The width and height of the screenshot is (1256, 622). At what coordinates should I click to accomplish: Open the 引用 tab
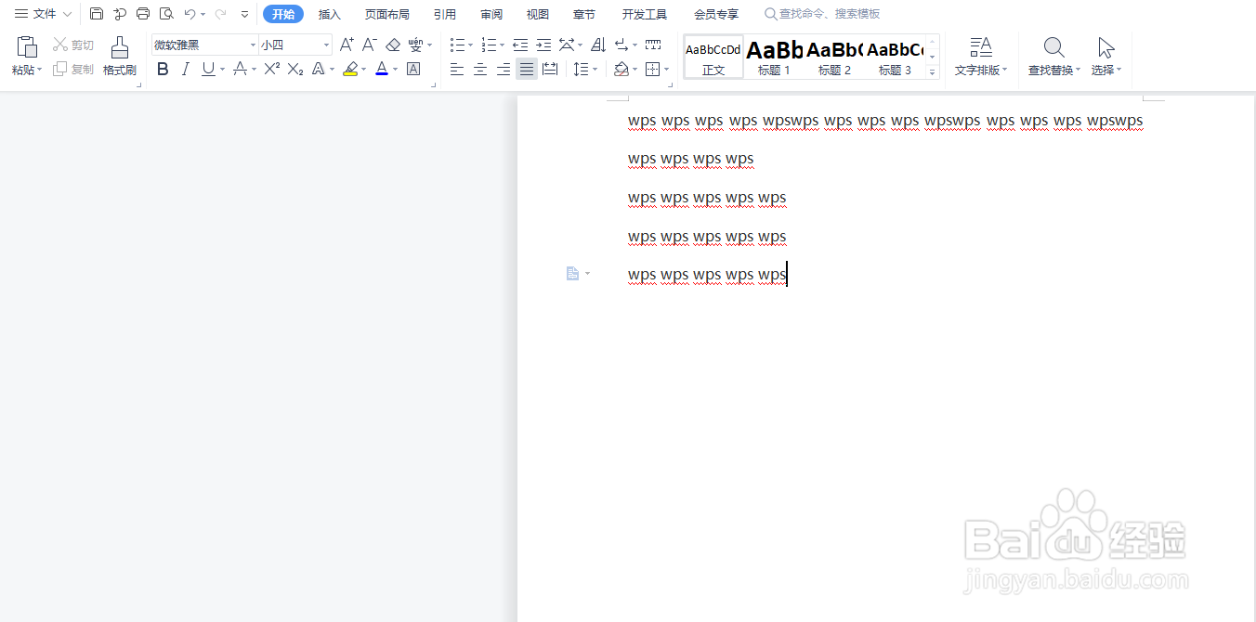coord(445,14)
